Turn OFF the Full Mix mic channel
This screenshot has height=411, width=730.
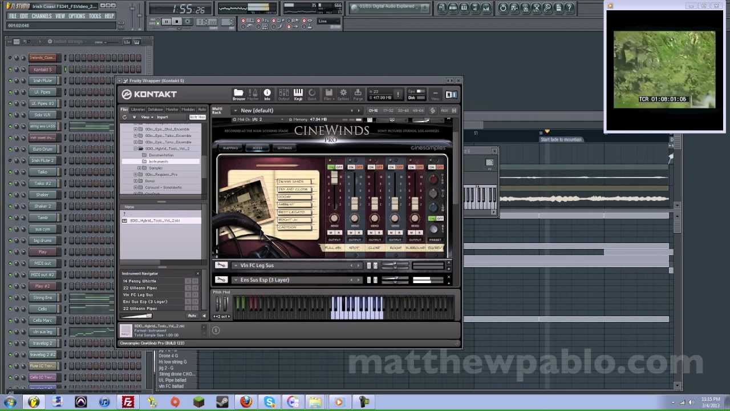coord(339,167)
